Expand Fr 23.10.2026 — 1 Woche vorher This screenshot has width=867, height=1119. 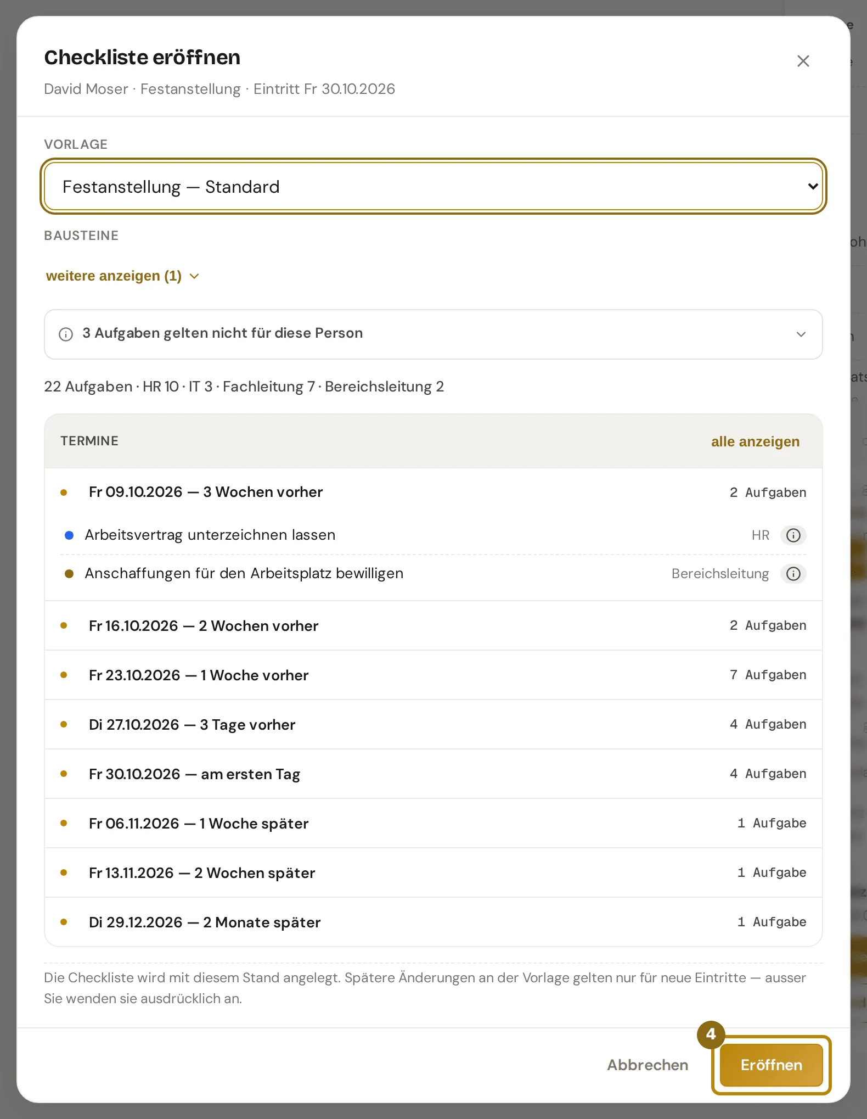point(433,675)
